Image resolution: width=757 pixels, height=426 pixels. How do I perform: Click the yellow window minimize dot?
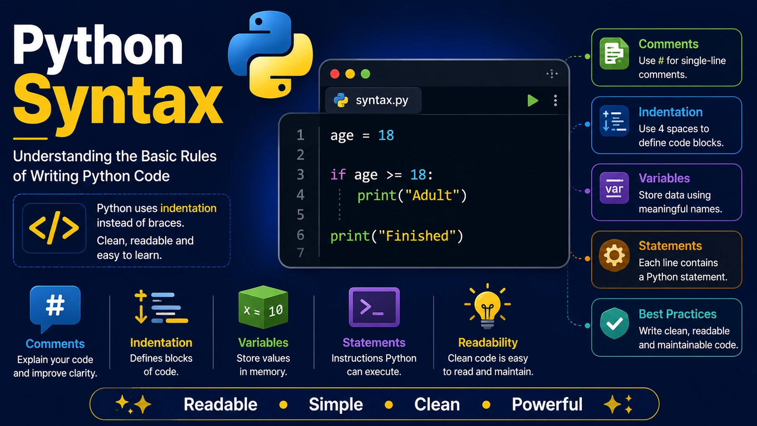pos(350,74)
